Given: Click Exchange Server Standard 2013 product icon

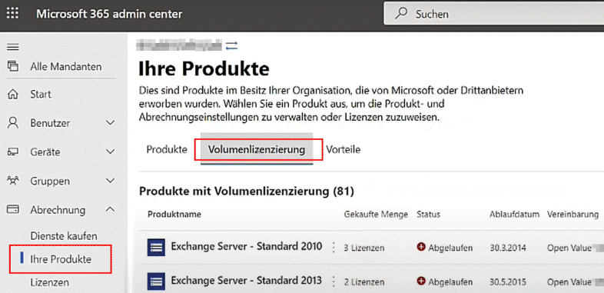Looking at the screenshot, I should pyautogui.click(x=156, y=281).
